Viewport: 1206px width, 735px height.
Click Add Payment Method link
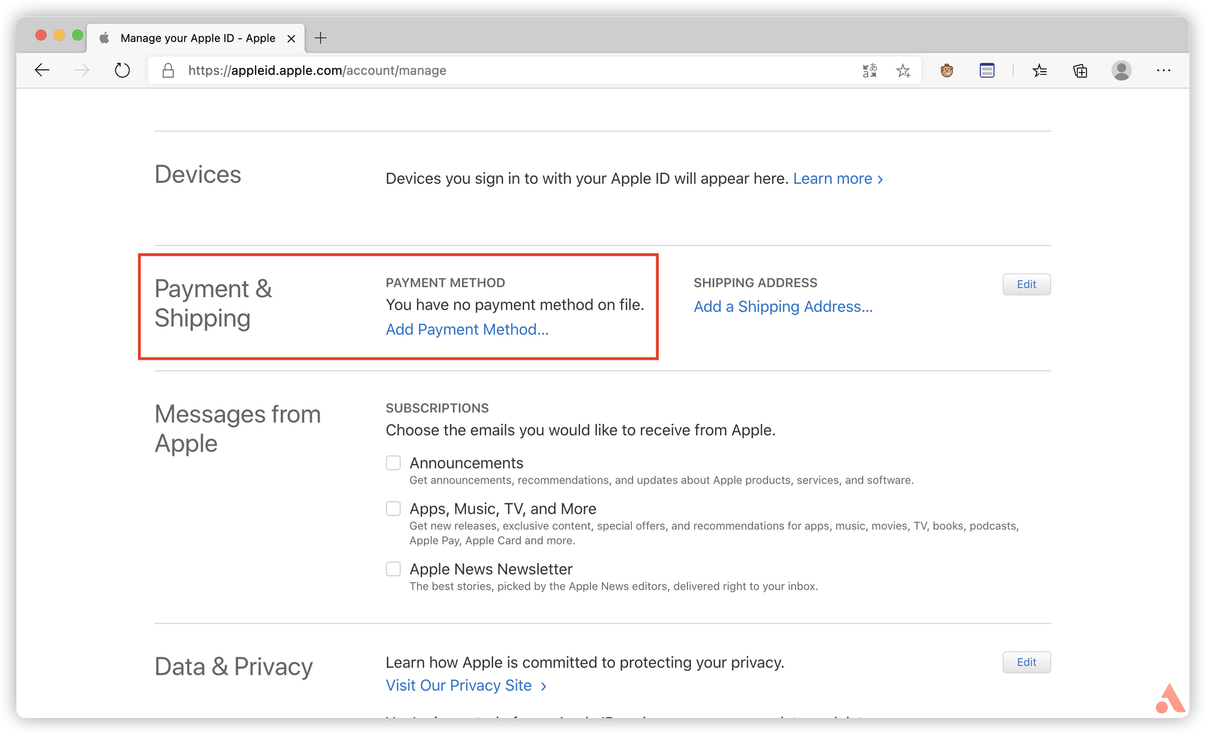pyautogui.click(x=466, y=329)
